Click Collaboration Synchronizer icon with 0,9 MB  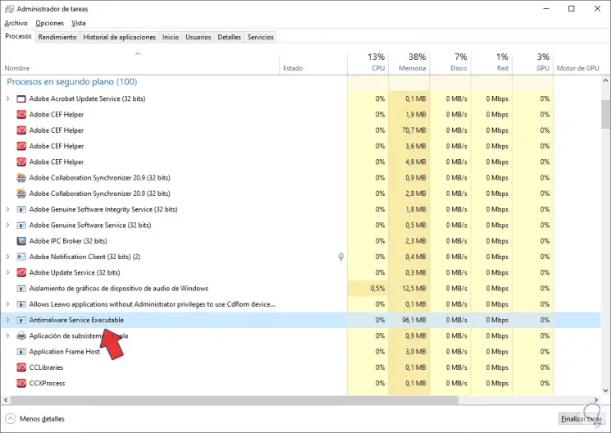click(21, 178)
